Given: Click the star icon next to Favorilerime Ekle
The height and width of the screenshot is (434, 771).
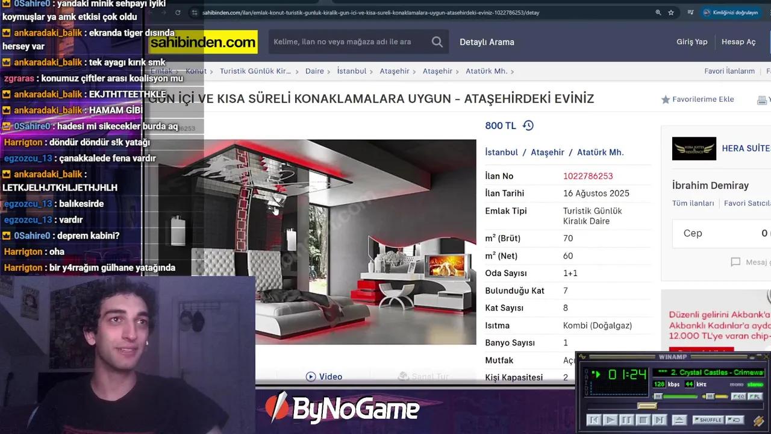Looking at the screenshot, I should coord(666,99).
